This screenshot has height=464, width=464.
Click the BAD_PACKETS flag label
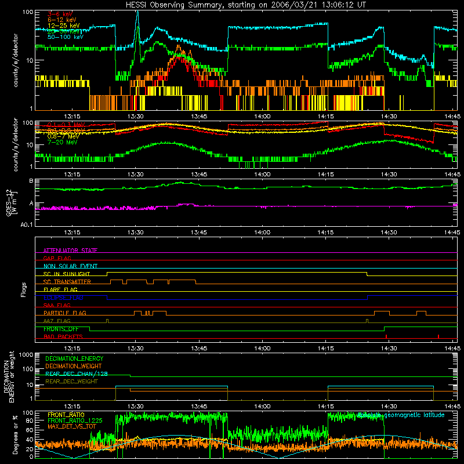pyautogui.click(x=63, y=336)
